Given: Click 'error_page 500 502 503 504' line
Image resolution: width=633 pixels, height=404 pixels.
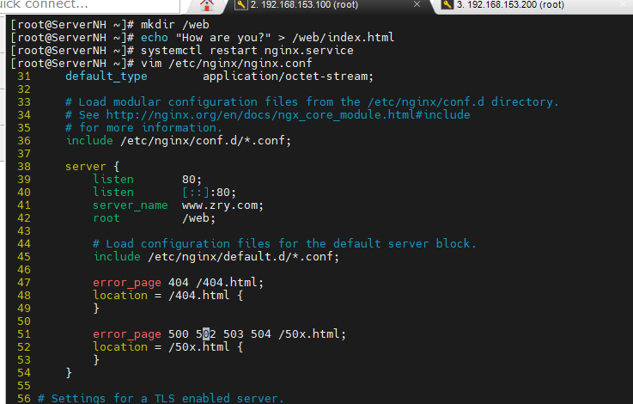Looking at the screenshot, I should 219,334.
